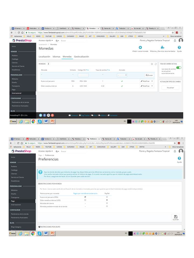
Task: Click home button in Monedas browser toolbar
Action: pyautogui.click(x=22, y=33)
